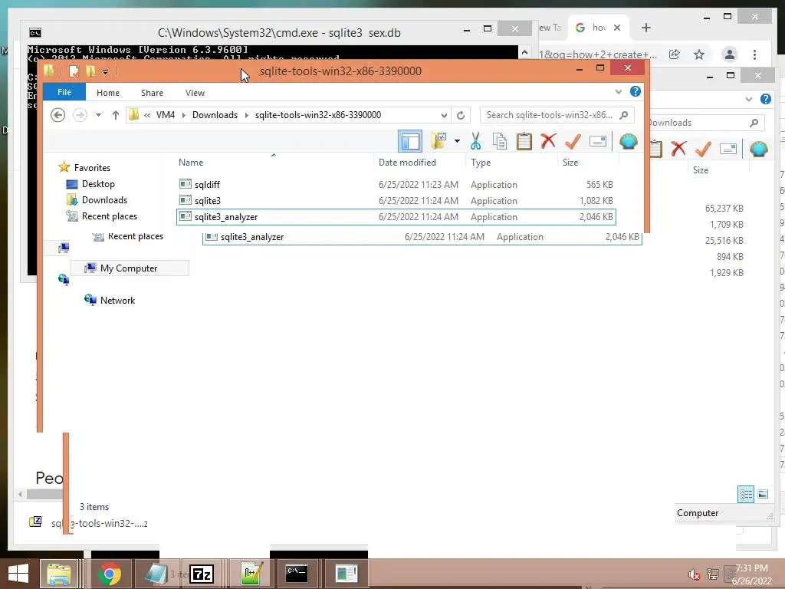Image resolution: width=785 pixels, height=589 pixels.
Task: Open the Chrome profile avatar
Action: (730, 54)
